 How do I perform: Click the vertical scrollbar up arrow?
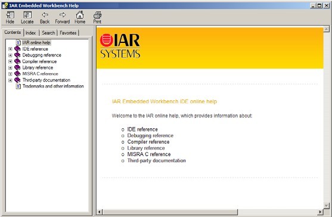click(327, 29)
